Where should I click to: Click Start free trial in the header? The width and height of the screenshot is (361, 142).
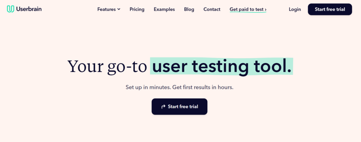click(330, 10)
